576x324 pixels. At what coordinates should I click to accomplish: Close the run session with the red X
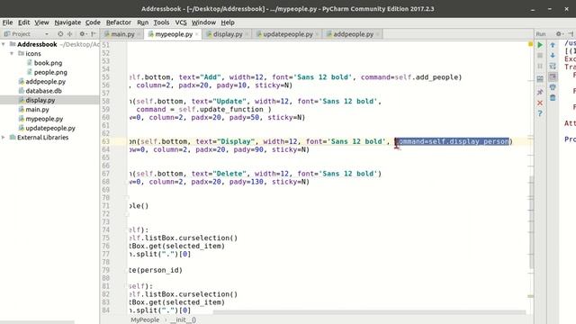click(x=540, y=103)
